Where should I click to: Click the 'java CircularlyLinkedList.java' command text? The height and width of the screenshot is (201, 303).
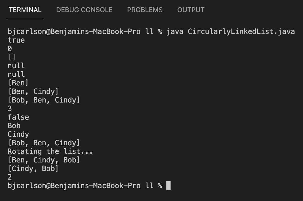click(230, 32)
